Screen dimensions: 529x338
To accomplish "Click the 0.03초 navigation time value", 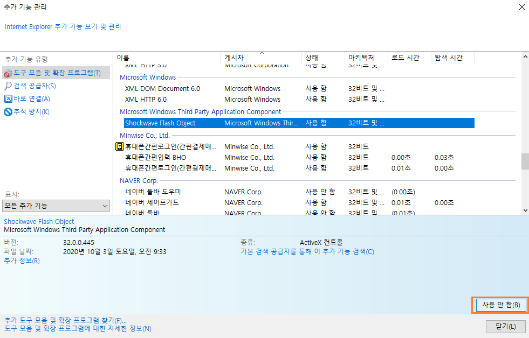I will (x=444, y=157).
